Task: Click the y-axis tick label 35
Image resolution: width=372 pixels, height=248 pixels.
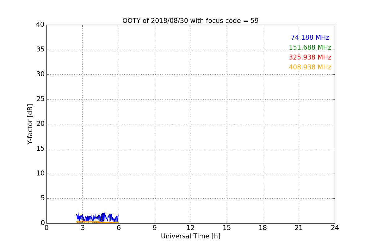Action: point(40,50)
